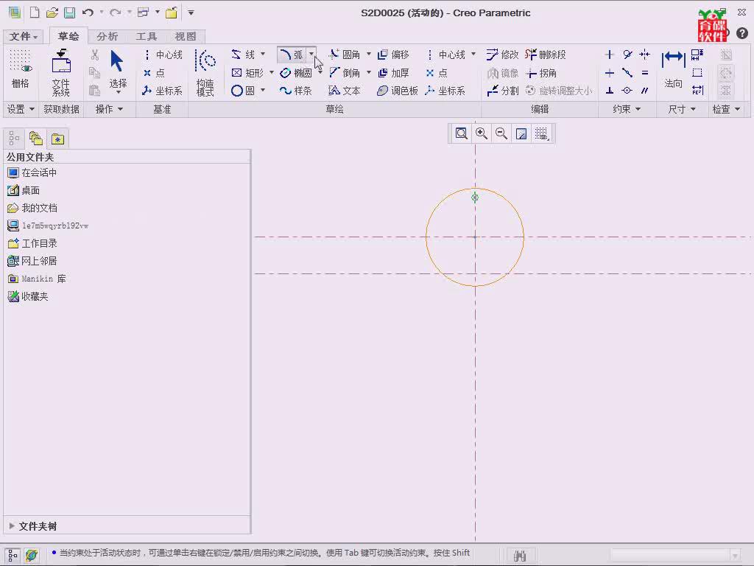Choose the Divide (分割) tool
Viewport: 754px width, 566px height.
tap(502, 91)
